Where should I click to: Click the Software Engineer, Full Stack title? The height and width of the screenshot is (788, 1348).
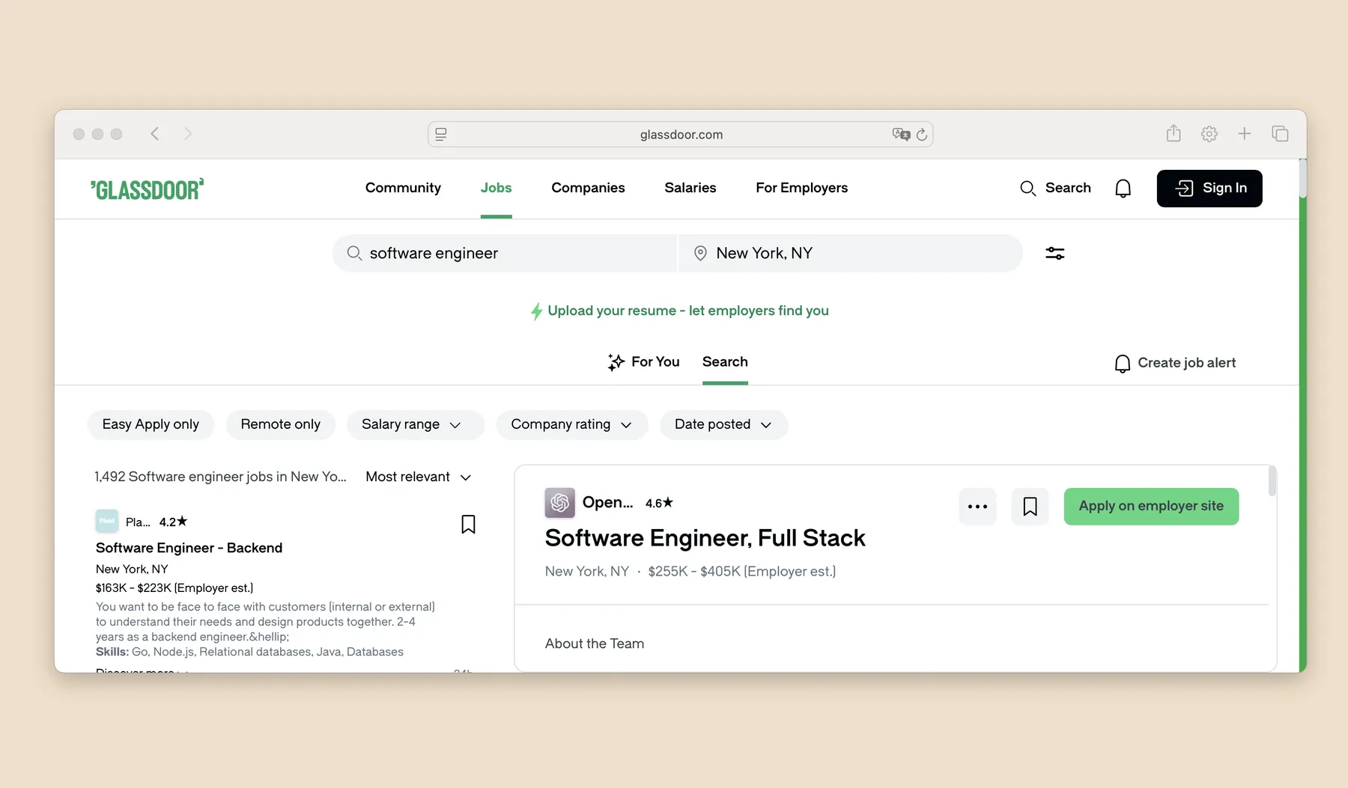pyautogui.click(x=705, y=538)
